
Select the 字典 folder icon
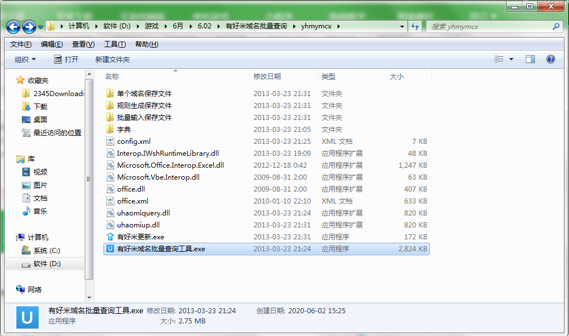coord(110,129)
